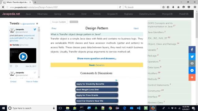Bookmark this page with the star icon
The image size is (198, 111).
tap(163, 7)
